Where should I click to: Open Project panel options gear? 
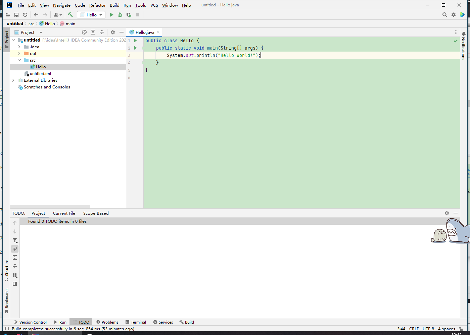(x=113, y=32)
